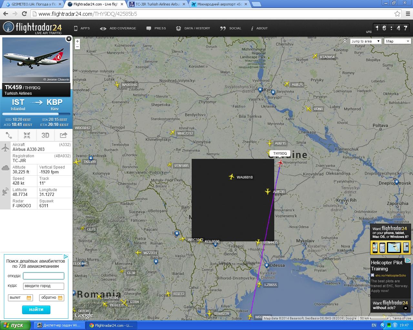Reload the page with refresh icon

point(24,14)
